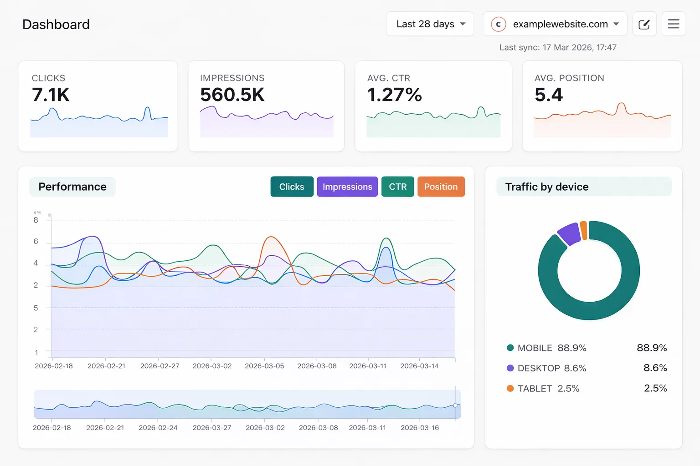
Task: Select the Impressions 560.5K summary card
Action: pyautogui.click(x=266, y=106)
